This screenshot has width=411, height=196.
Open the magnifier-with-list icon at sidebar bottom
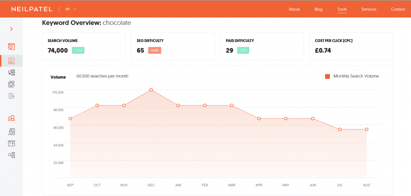pyautogui.click(x=11, y=155)
